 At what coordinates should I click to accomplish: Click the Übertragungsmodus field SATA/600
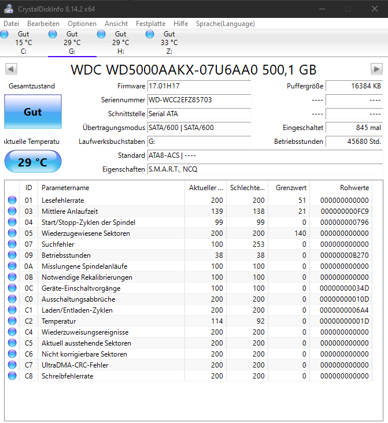pos(199,128)
